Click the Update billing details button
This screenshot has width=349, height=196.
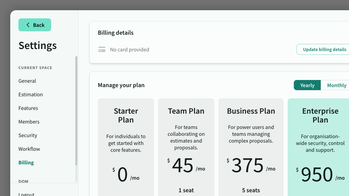324,49
